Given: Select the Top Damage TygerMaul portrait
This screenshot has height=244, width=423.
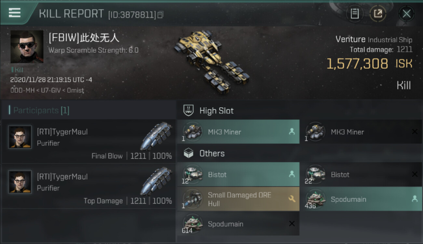Looking at the screenshot, I should pyautogui.click(x=20, y=182).
